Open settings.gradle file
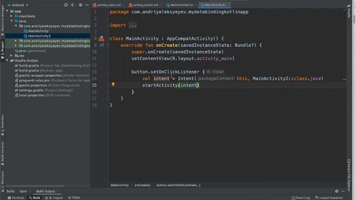This screenshot has height=200, width=356. 44,90
